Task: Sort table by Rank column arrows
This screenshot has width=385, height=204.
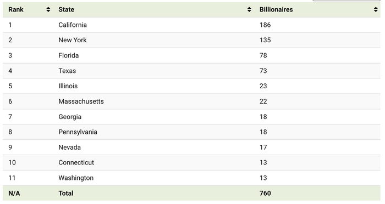Action: tap(48, 9)
